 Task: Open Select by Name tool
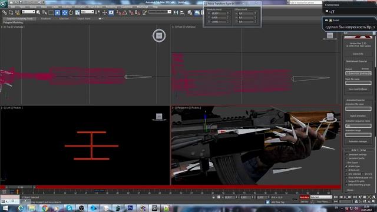[45, 12]
